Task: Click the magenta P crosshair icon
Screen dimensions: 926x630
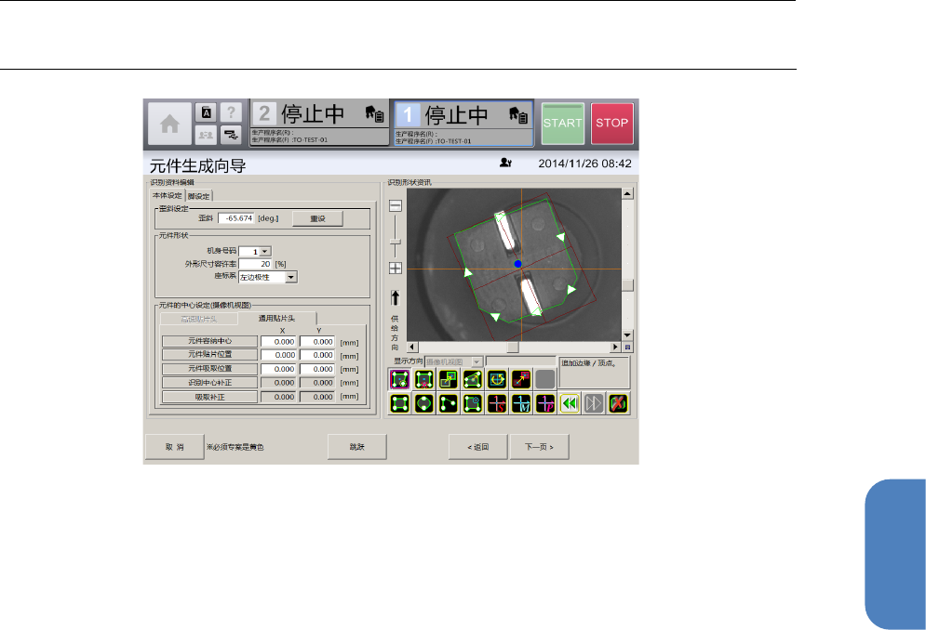Action: point(545,403)
